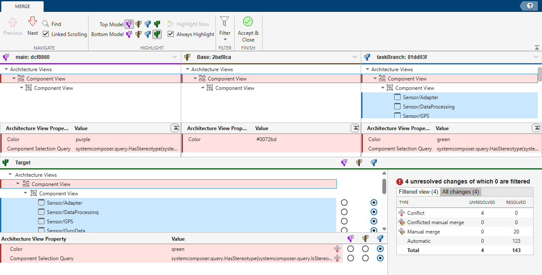Select Sensor/DataProcessing in the Target pane
The height and width of the screenshot is (275, 542).
click(x=73, y=212)
